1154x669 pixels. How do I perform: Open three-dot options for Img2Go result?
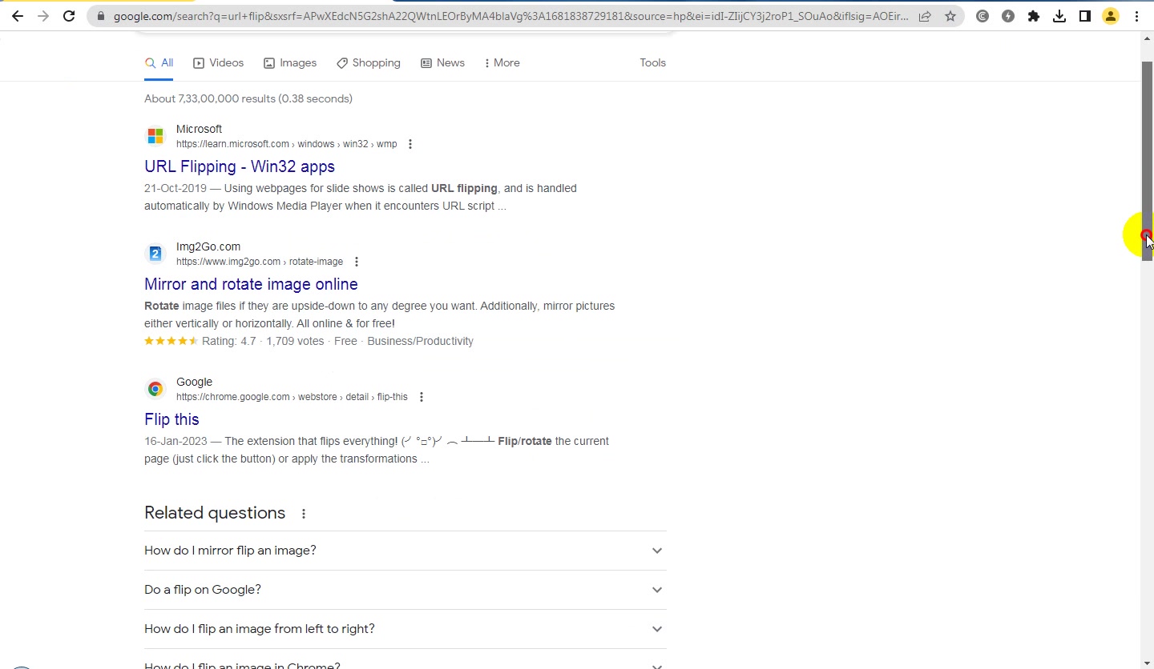point(357,262)
